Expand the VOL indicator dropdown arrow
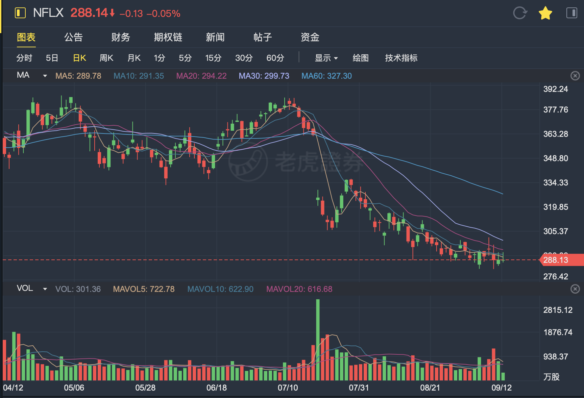 coord(45,289)
